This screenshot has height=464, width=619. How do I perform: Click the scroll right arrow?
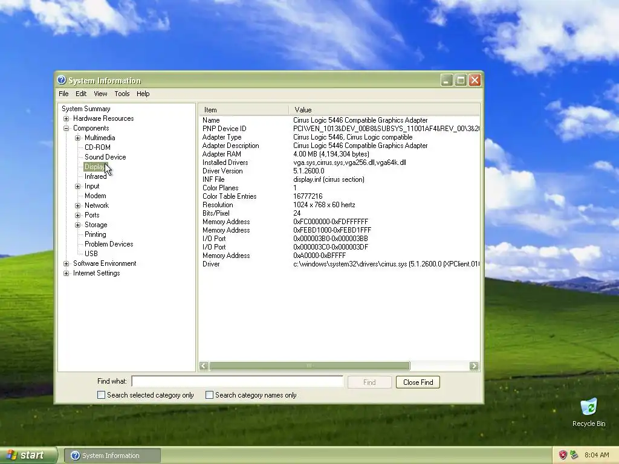pos(474,366)
